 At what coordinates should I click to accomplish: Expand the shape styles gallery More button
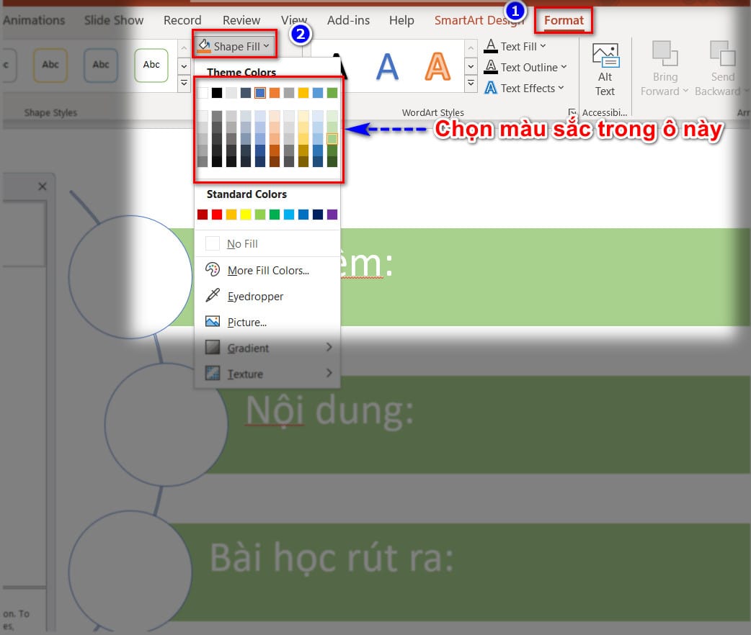(184, 84)
